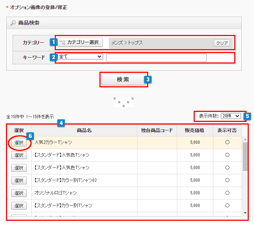Click the tree icon on カテゴリー選択 button
Viewport: 254px width, 226px height.
(63, 42)
